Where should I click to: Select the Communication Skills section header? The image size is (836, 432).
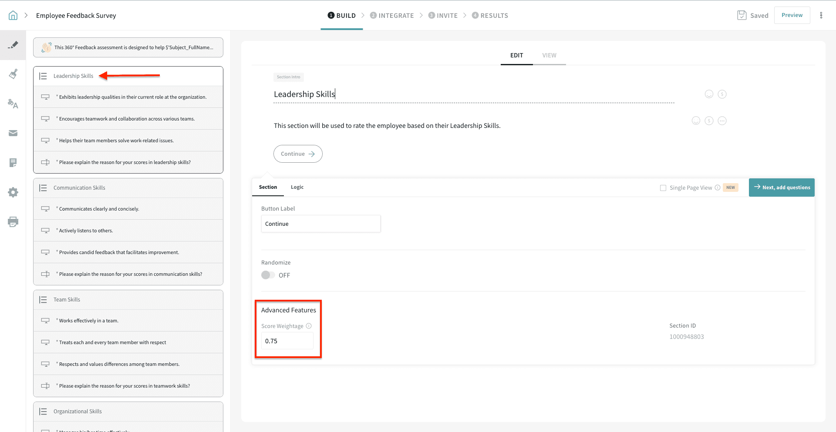pyautogui.click(x=79, y=188)
